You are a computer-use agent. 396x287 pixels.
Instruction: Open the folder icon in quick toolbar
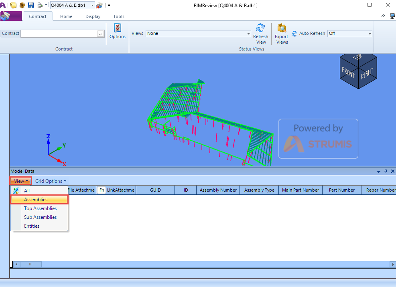coord(13,5)
